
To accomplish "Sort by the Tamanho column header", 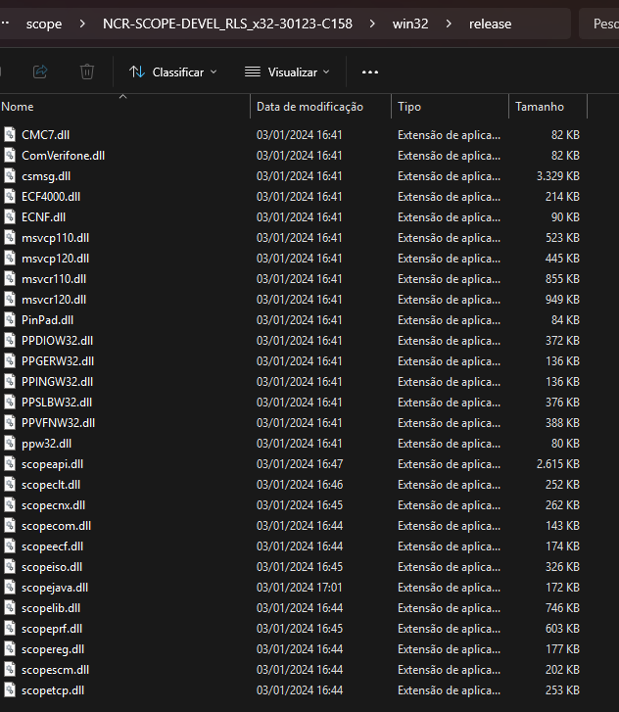I will coord(548,107).
